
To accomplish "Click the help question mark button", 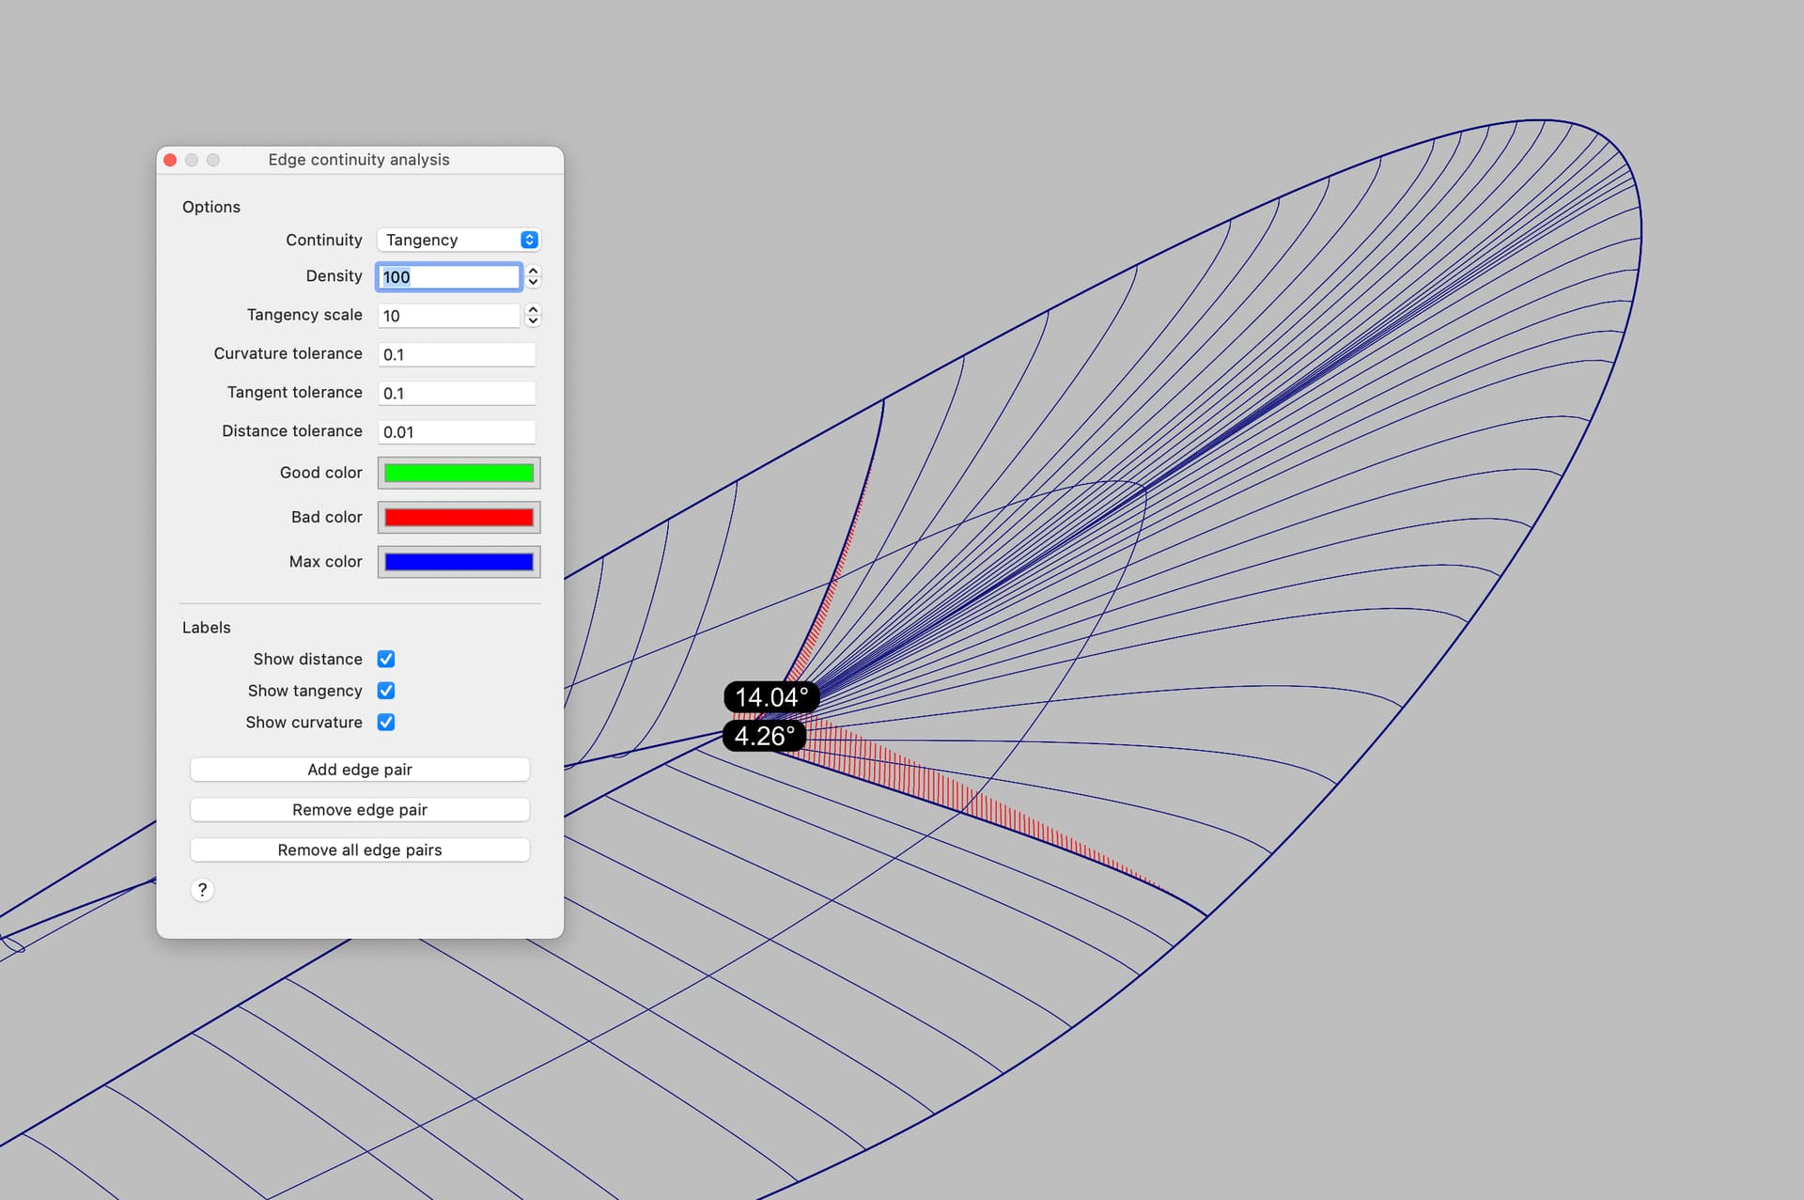I will click(202, 890).
